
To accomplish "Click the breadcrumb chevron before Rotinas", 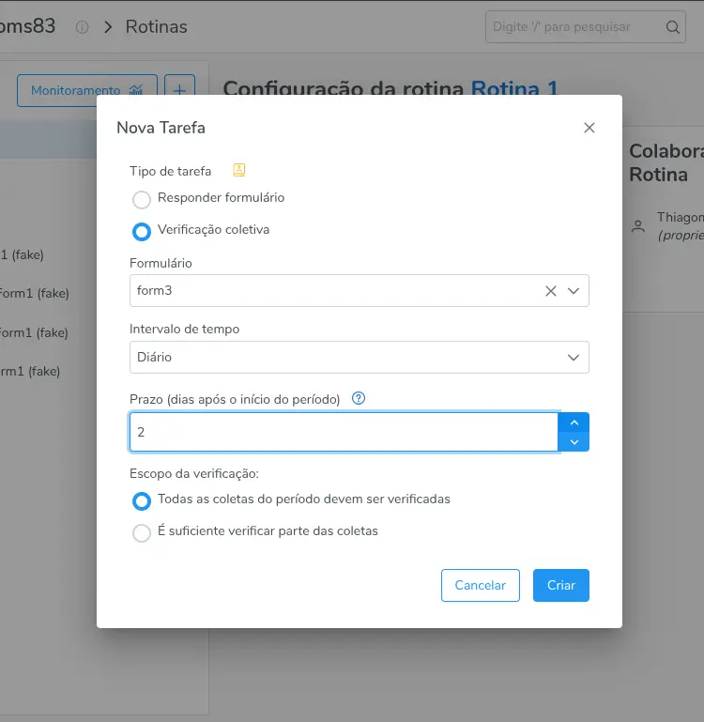I will coord(108,27).
